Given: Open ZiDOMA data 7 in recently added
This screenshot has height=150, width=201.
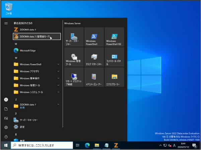Looking at the screenshot, I should (x=37, y=30).
